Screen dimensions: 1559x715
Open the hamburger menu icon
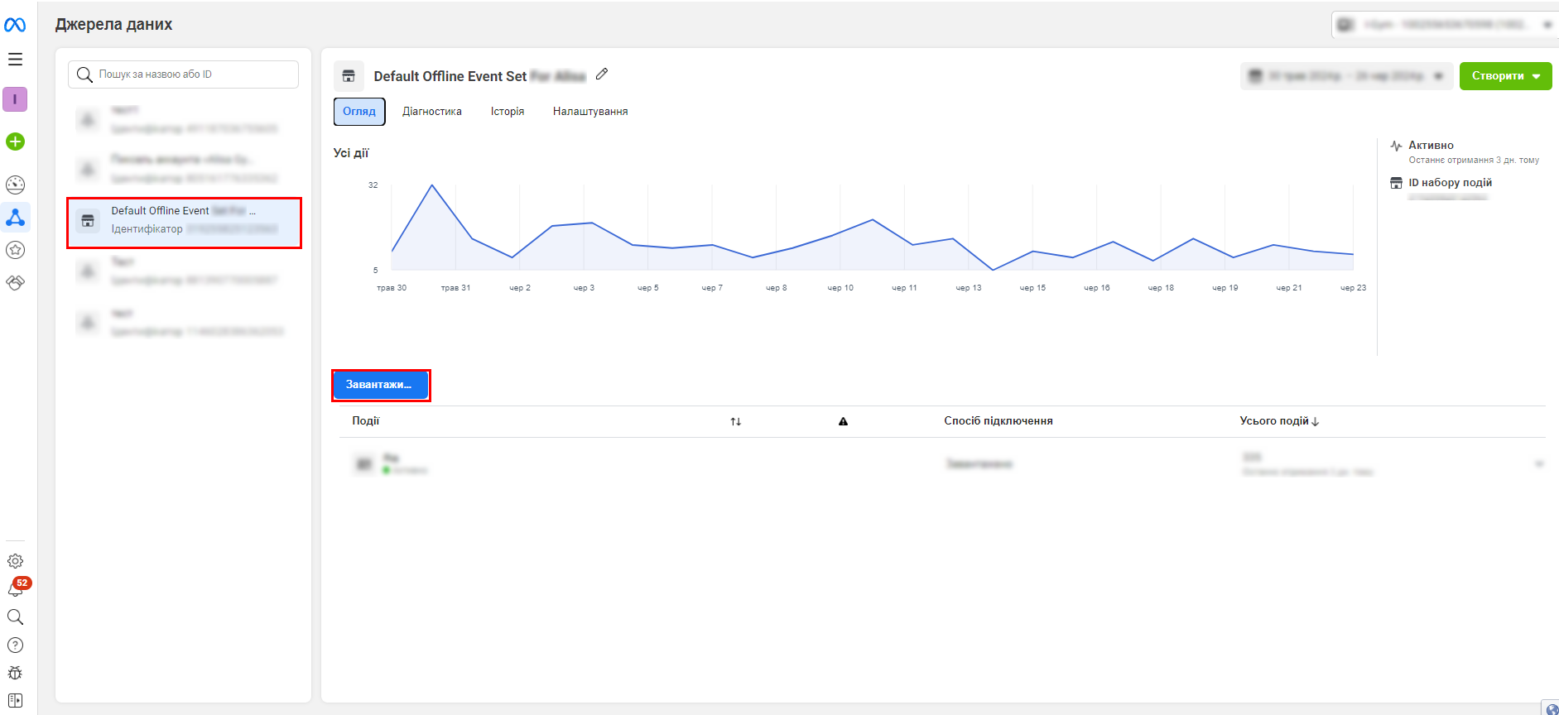click(x=15, y=60)
